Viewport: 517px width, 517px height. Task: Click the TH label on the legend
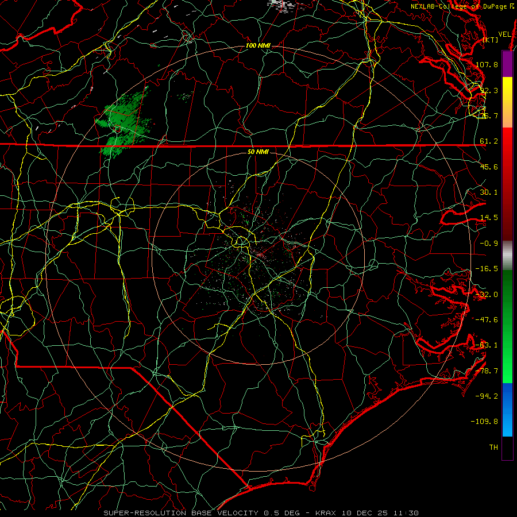[x=493, y=447]
